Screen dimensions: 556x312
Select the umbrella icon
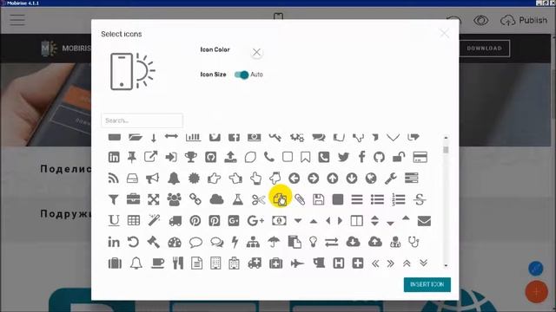(274, 242)
